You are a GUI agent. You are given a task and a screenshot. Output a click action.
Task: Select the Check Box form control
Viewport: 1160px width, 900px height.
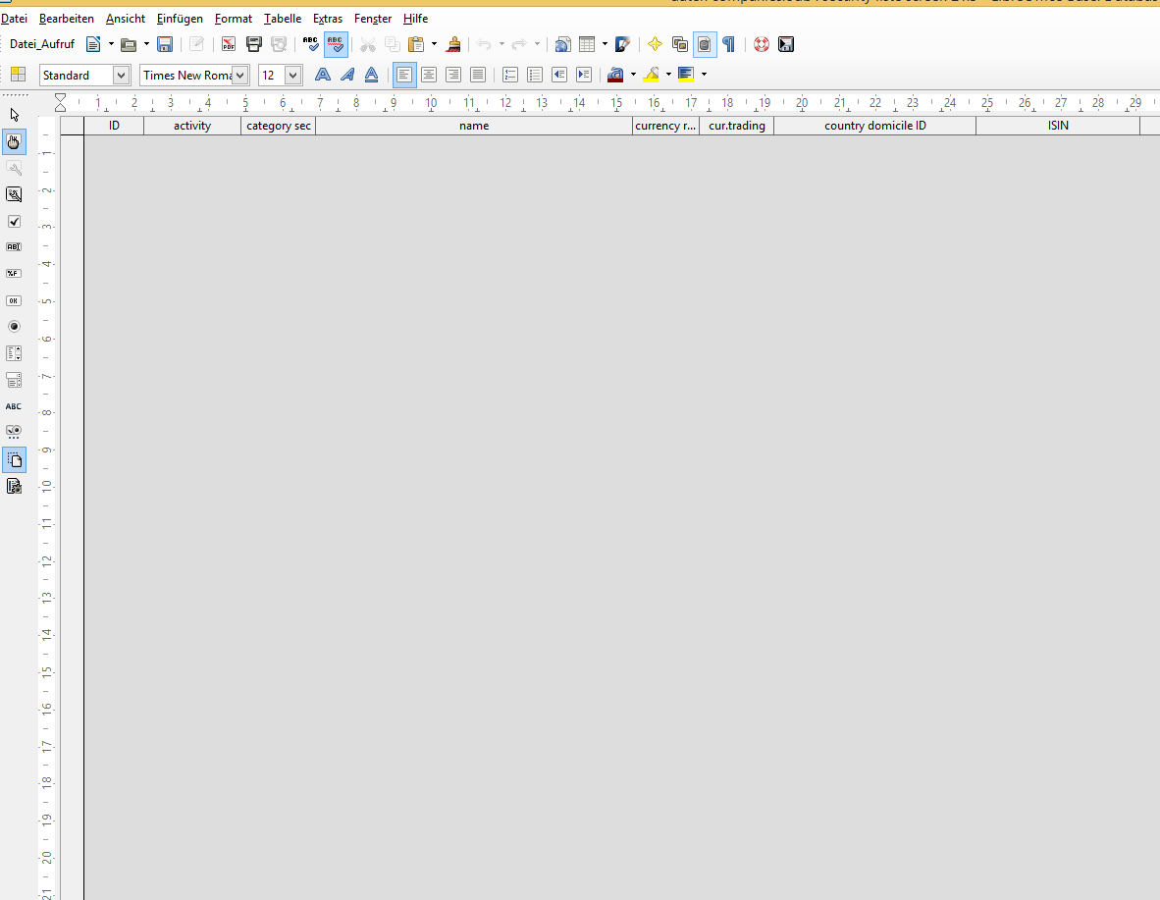click(x=14, y=221)
